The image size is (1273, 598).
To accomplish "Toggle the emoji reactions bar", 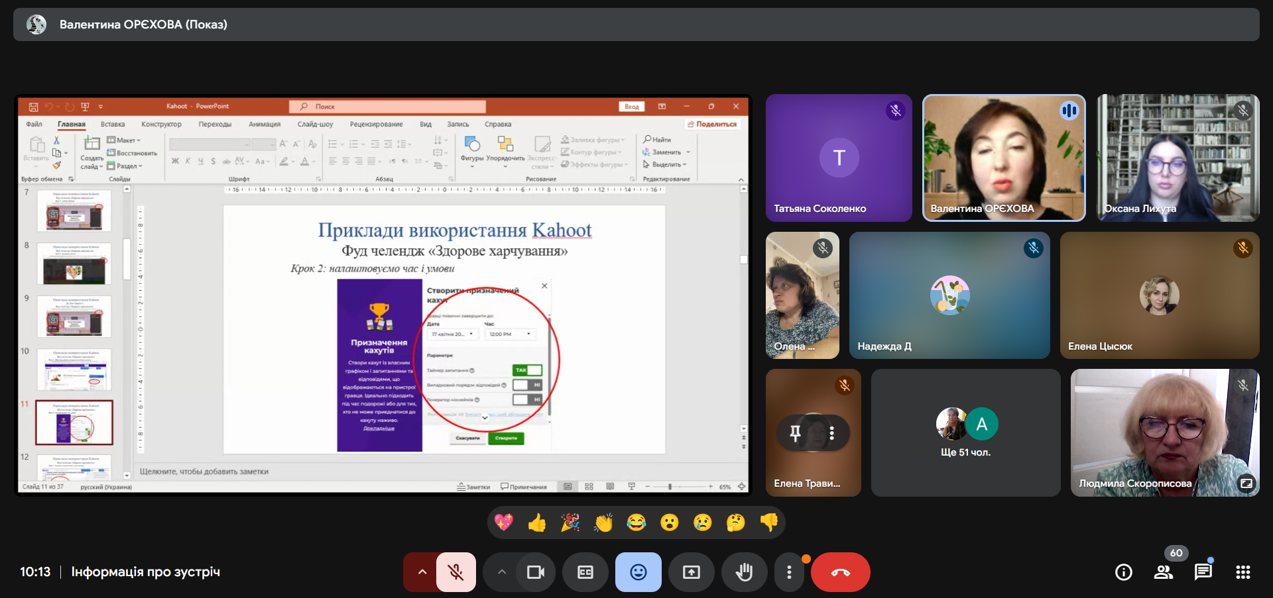I will [638, 572].
